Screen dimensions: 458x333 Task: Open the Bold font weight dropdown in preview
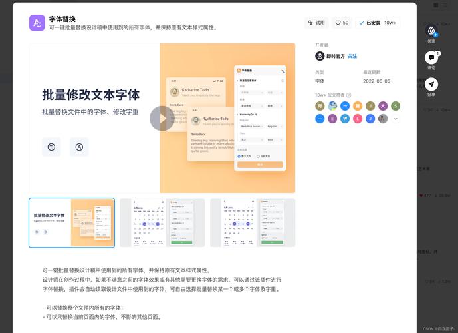274,139
